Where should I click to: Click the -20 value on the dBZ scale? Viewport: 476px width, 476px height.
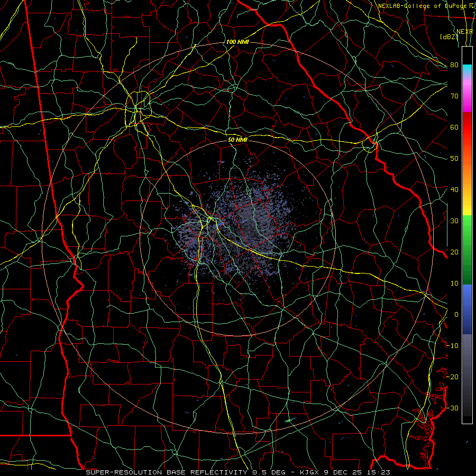point(452,377)
